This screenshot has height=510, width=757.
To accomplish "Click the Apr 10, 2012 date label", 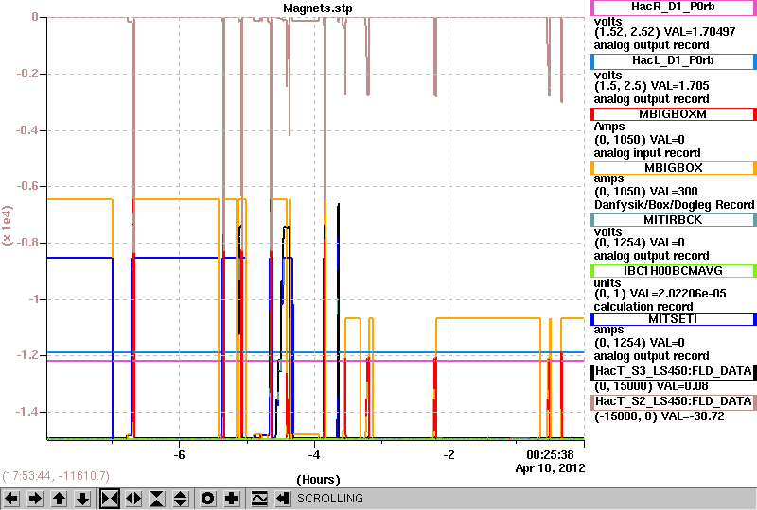I will click(550, 468).
